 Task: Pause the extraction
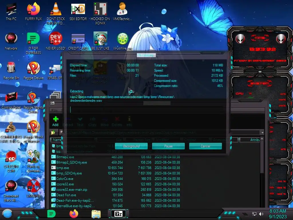tap(168, 146)
